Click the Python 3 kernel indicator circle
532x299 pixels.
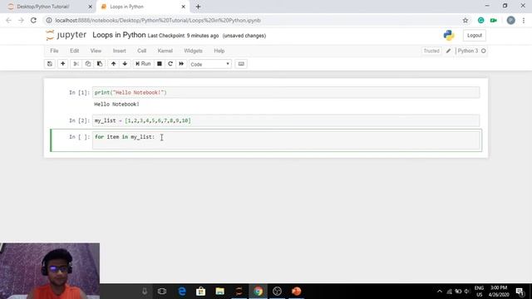point(484,51)
